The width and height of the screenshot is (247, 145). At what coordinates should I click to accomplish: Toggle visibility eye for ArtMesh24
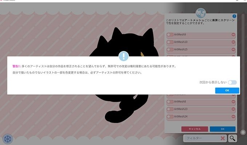tap(233, 116)
